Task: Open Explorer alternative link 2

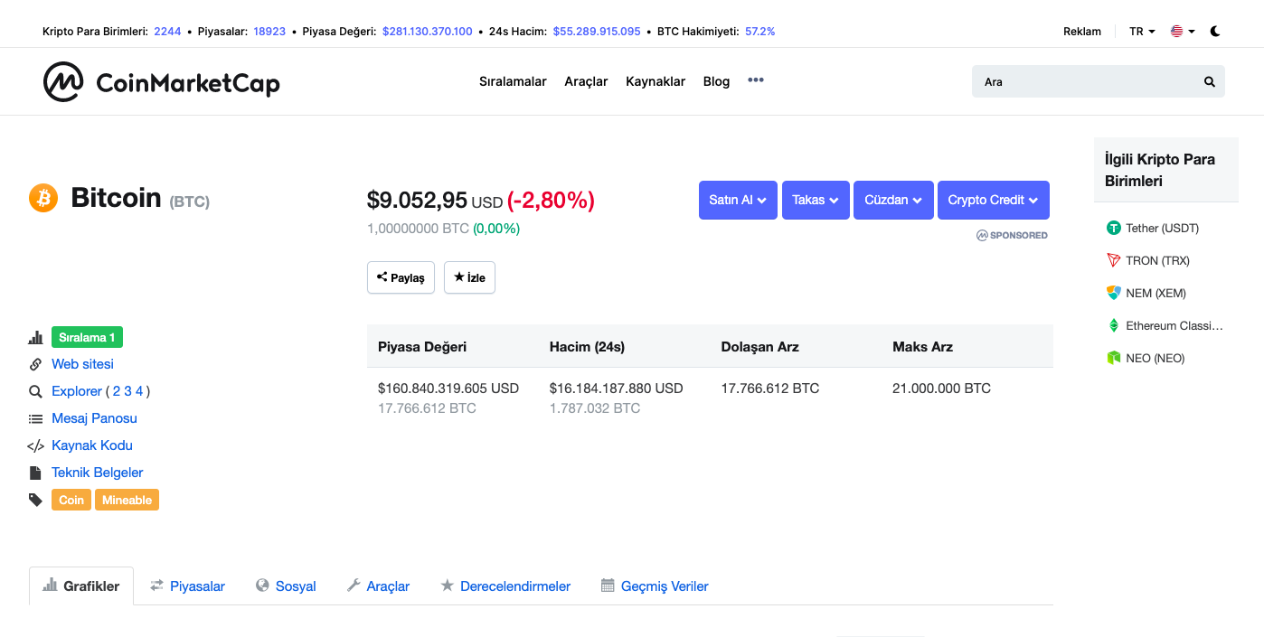Action: click(x=117, y=391)
